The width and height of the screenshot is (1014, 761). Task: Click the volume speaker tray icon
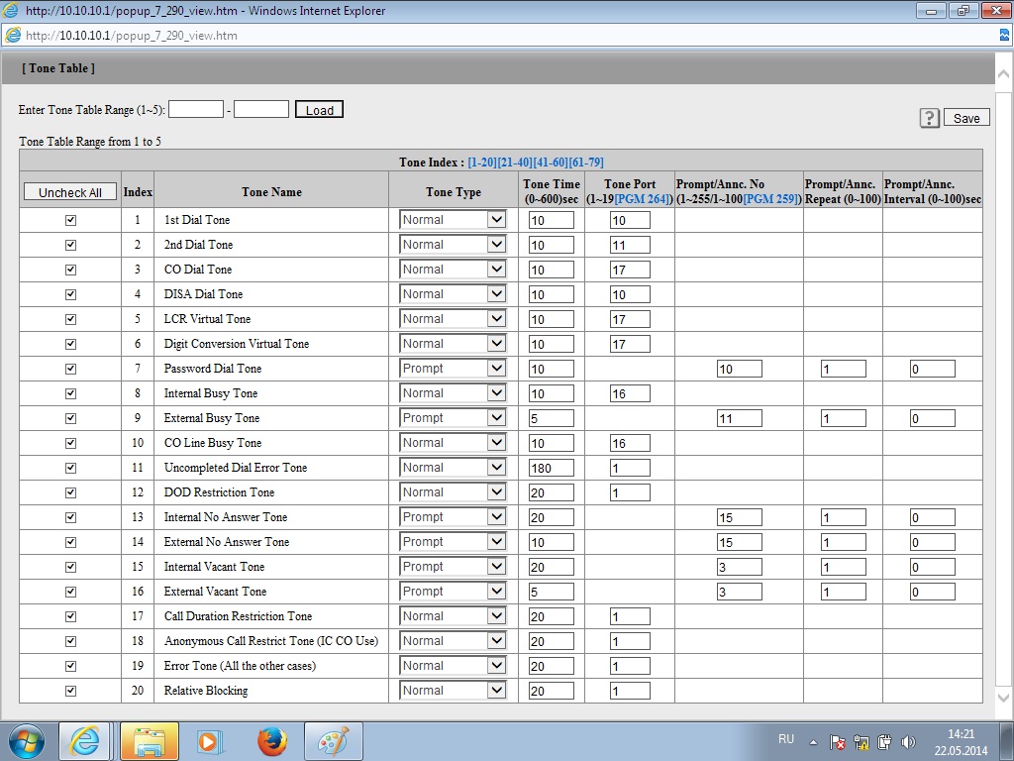[x=908, y=741]
